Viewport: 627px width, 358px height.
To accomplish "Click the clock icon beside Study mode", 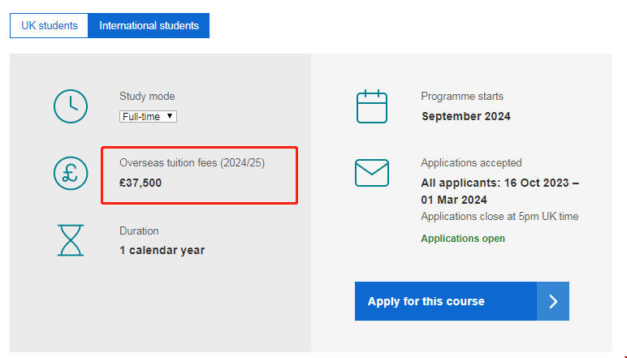I will (71, 106).
